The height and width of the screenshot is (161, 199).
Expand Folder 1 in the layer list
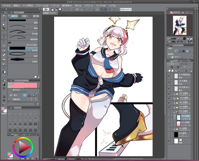coord(174,129)
